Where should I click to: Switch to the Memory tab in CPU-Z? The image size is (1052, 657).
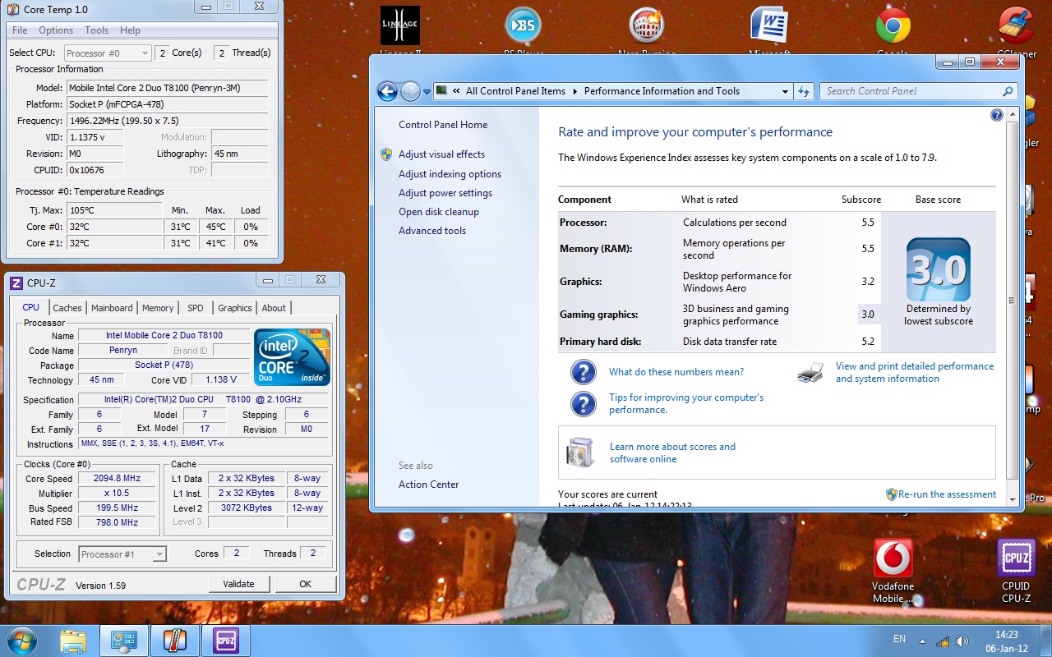click(158, 308)
